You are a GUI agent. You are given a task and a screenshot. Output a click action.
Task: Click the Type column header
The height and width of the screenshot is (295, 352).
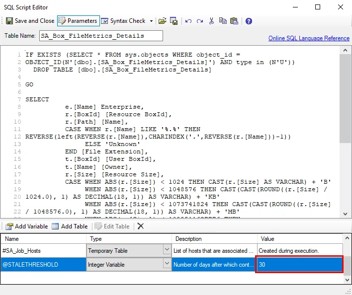click(129, 239)
